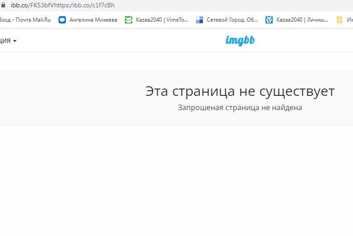This screenshot has height=236, width=353.
Task: Click the folder label next to yellow folder
Action: [x=350, y=20]
